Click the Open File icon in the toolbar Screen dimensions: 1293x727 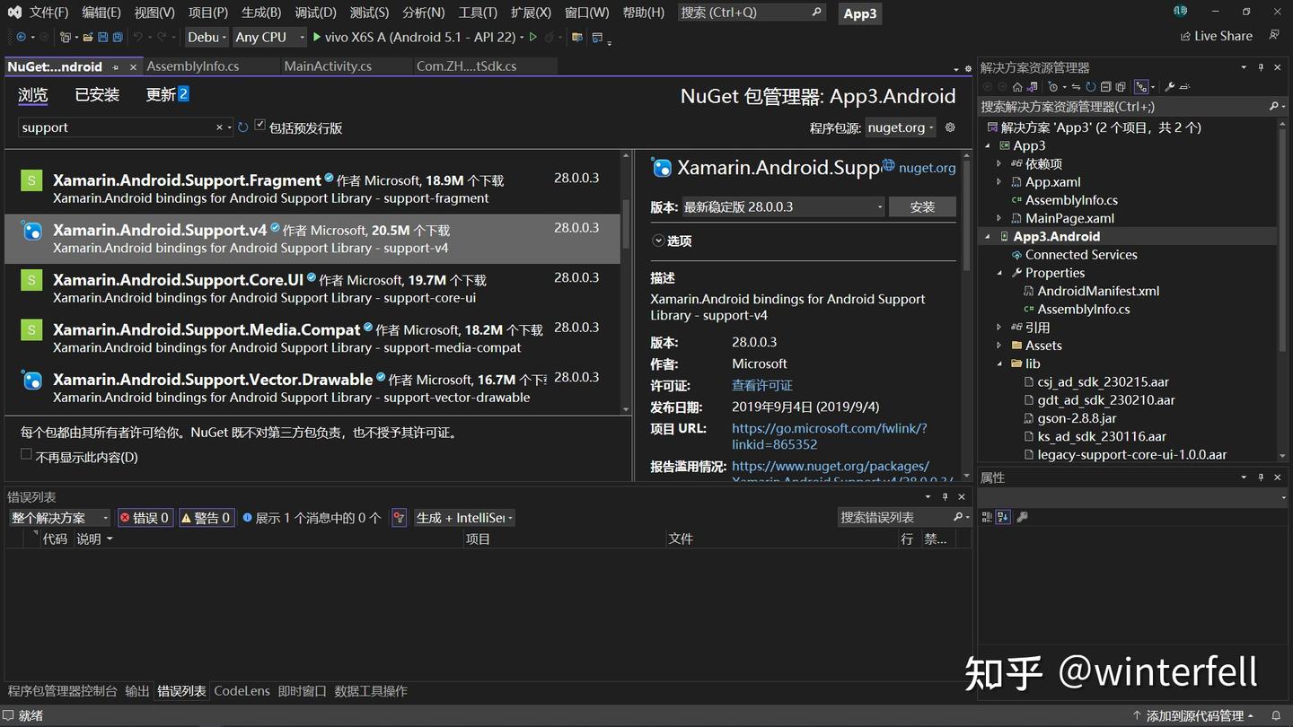(88, 37)
